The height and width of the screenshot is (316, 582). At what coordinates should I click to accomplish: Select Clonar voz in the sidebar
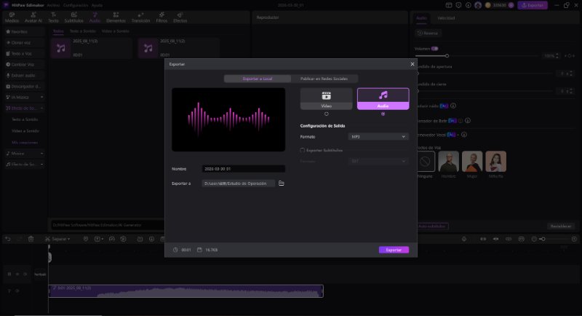(x=25, y=43)
